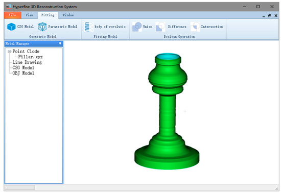This screenshot has height=194, width=281.
Task: Apply the Difference boolean operation icon
Action: (160, 27)
